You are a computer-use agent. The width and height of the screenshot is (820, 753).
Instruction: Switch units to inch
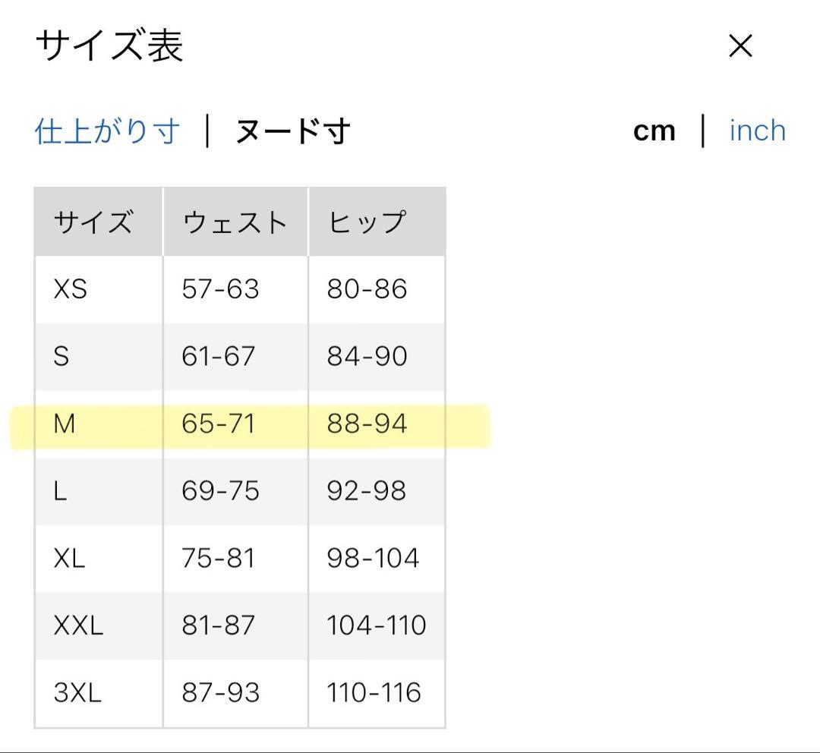tap(758, 131)
